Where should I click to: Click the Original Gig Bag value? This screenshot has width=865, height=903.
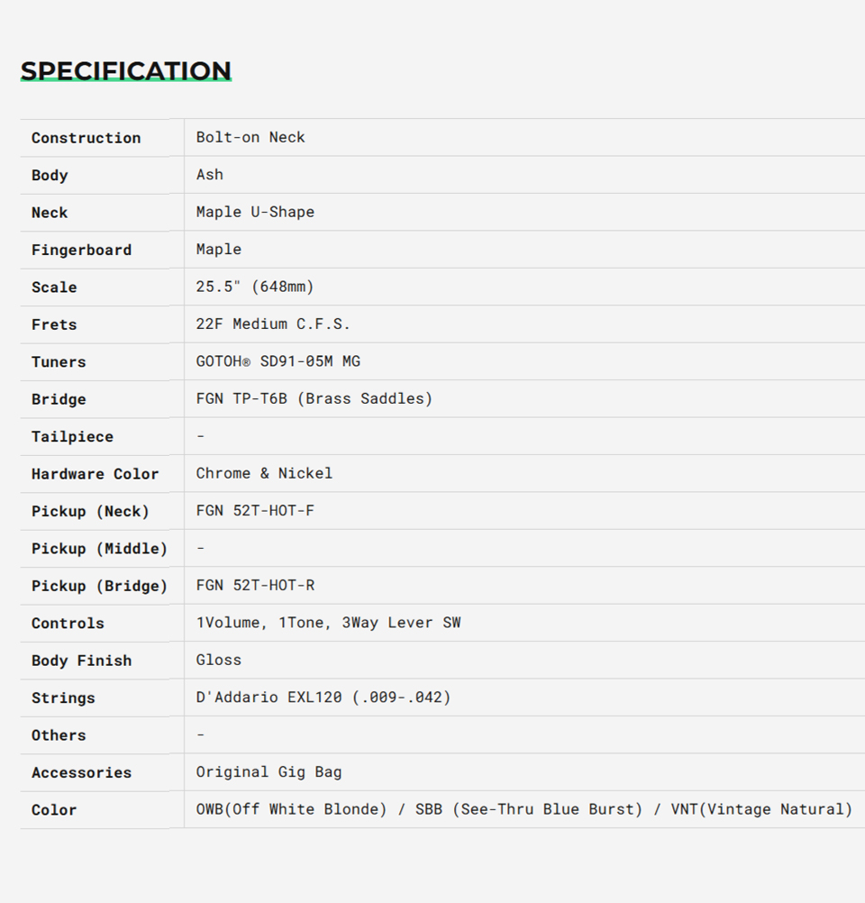[x=269, y=772]
